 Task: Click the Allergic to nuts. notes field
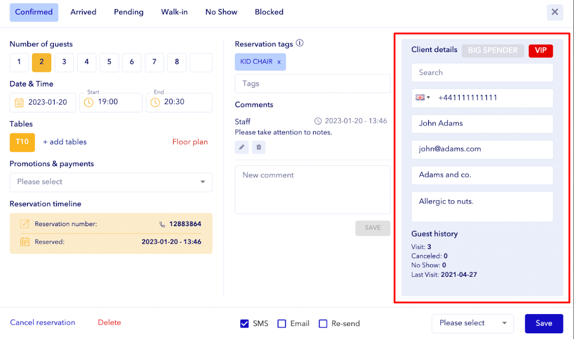point(482,206)
